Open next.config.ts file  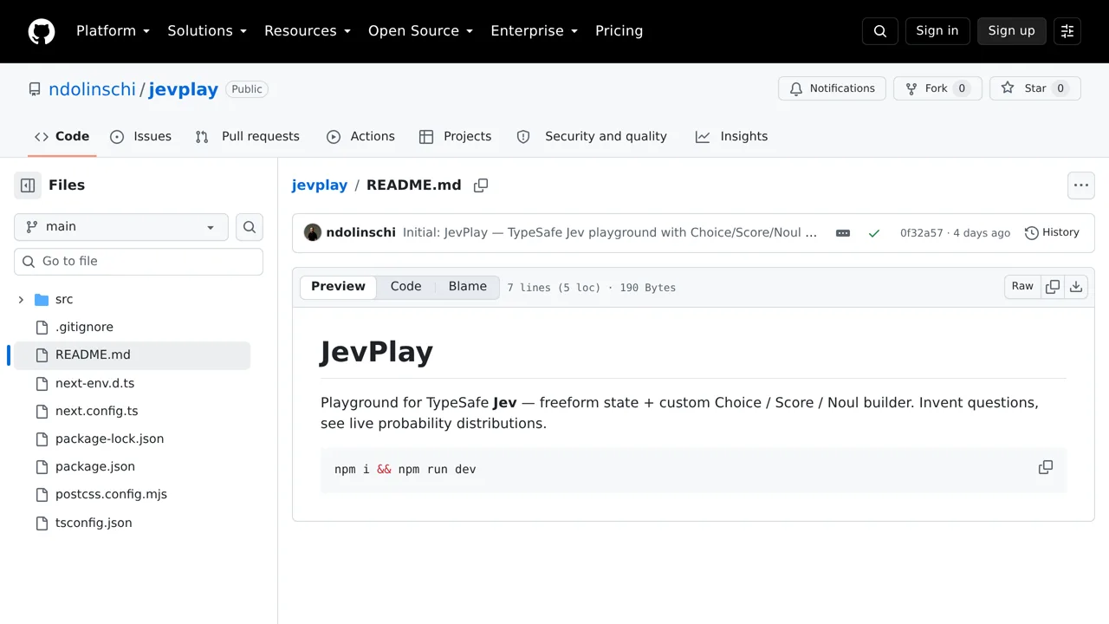tap(96, 411)
